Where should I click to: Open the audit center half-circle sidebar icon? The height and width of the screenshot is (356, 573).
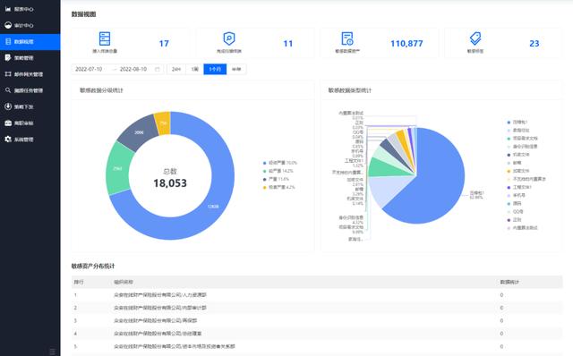(8, 25)
